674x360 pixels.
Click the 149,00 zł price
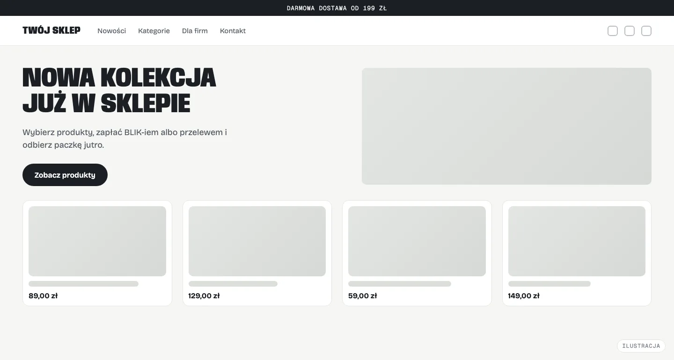tap(524, 296)
